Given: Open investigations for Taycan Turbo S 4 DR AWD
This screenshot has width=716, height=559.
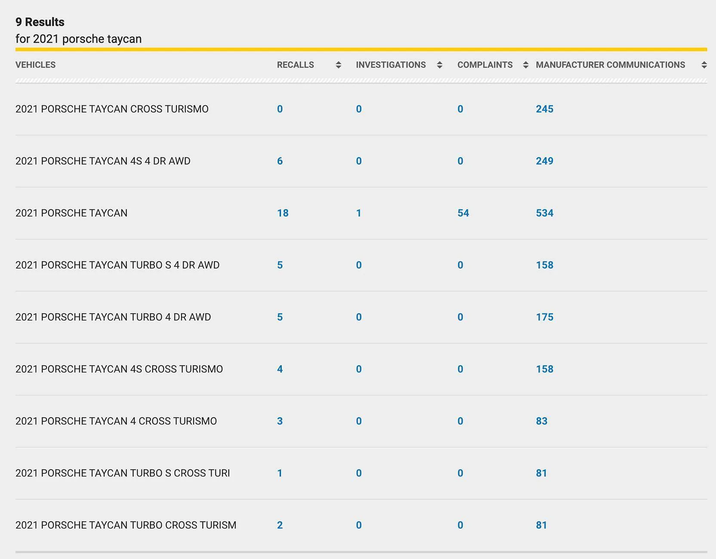Looking at the screenshot, I should tap(359, 265).
